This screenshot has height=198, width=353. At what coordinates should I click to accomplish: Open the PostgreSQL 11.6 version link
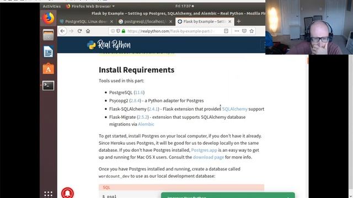[139, 92]
